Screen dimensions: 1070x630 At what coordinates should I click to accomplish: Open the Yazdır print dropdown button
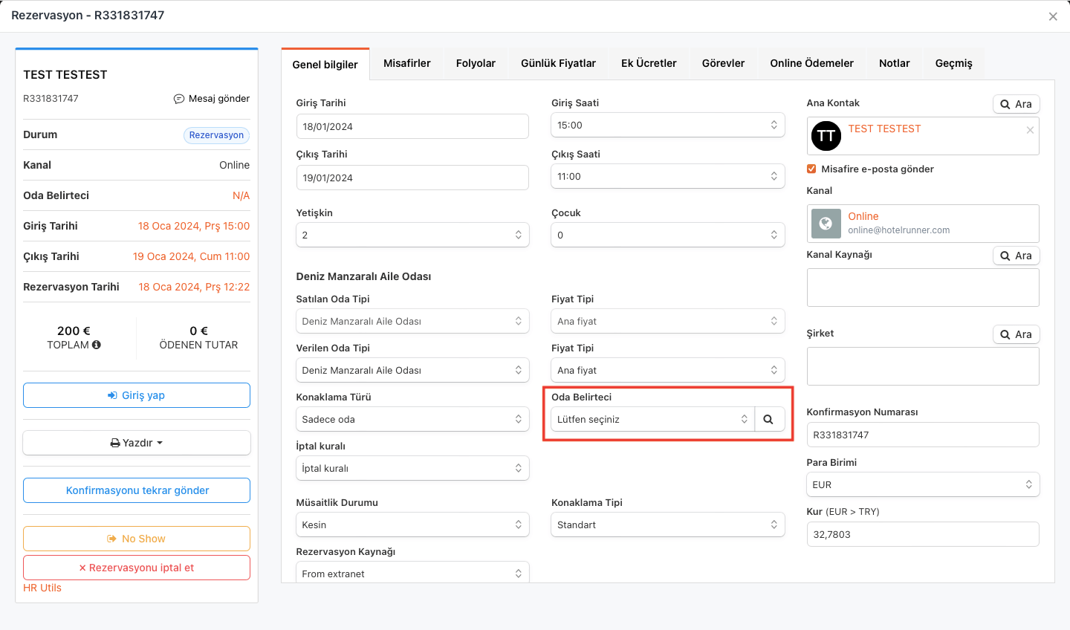coord(137,443)
